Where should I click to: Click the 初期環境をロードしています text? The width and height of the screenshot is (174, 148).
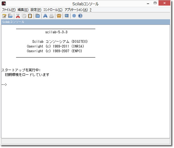(27, 75)
